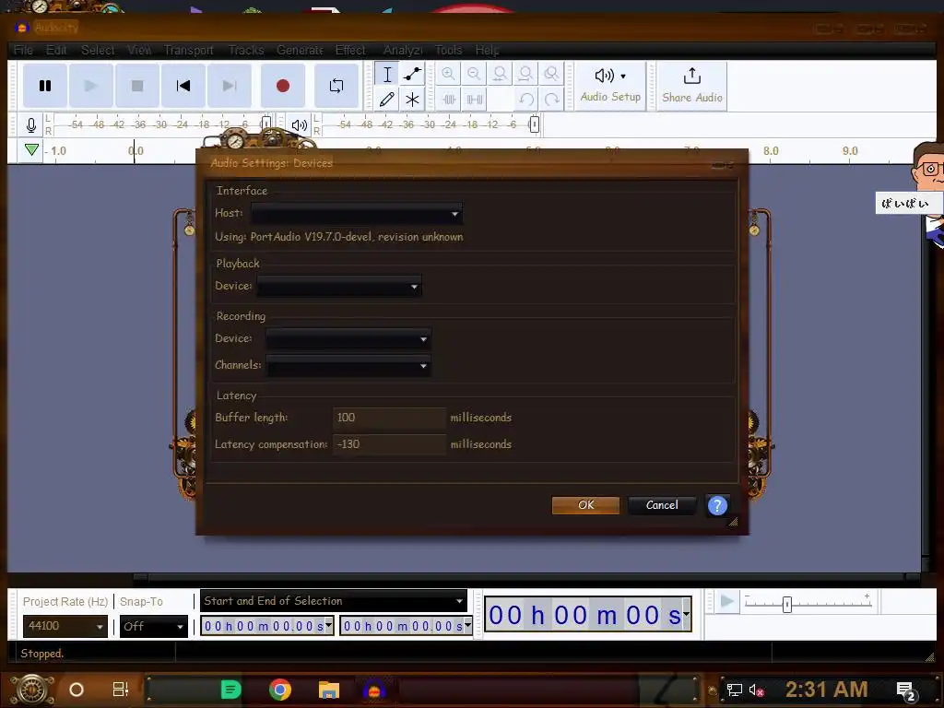
Task: Click the Redo icon
Action: 551,100
